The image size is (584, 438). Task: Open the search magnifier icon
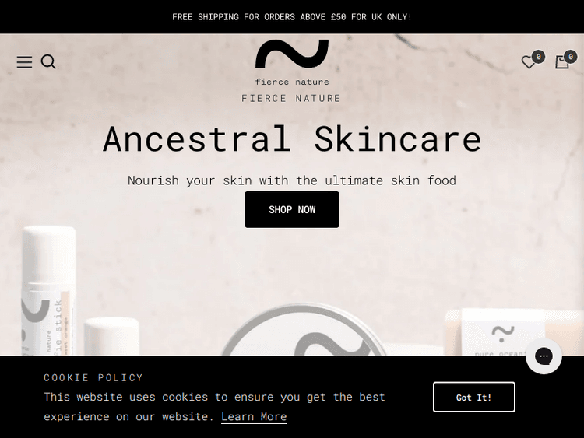(48, 61)
